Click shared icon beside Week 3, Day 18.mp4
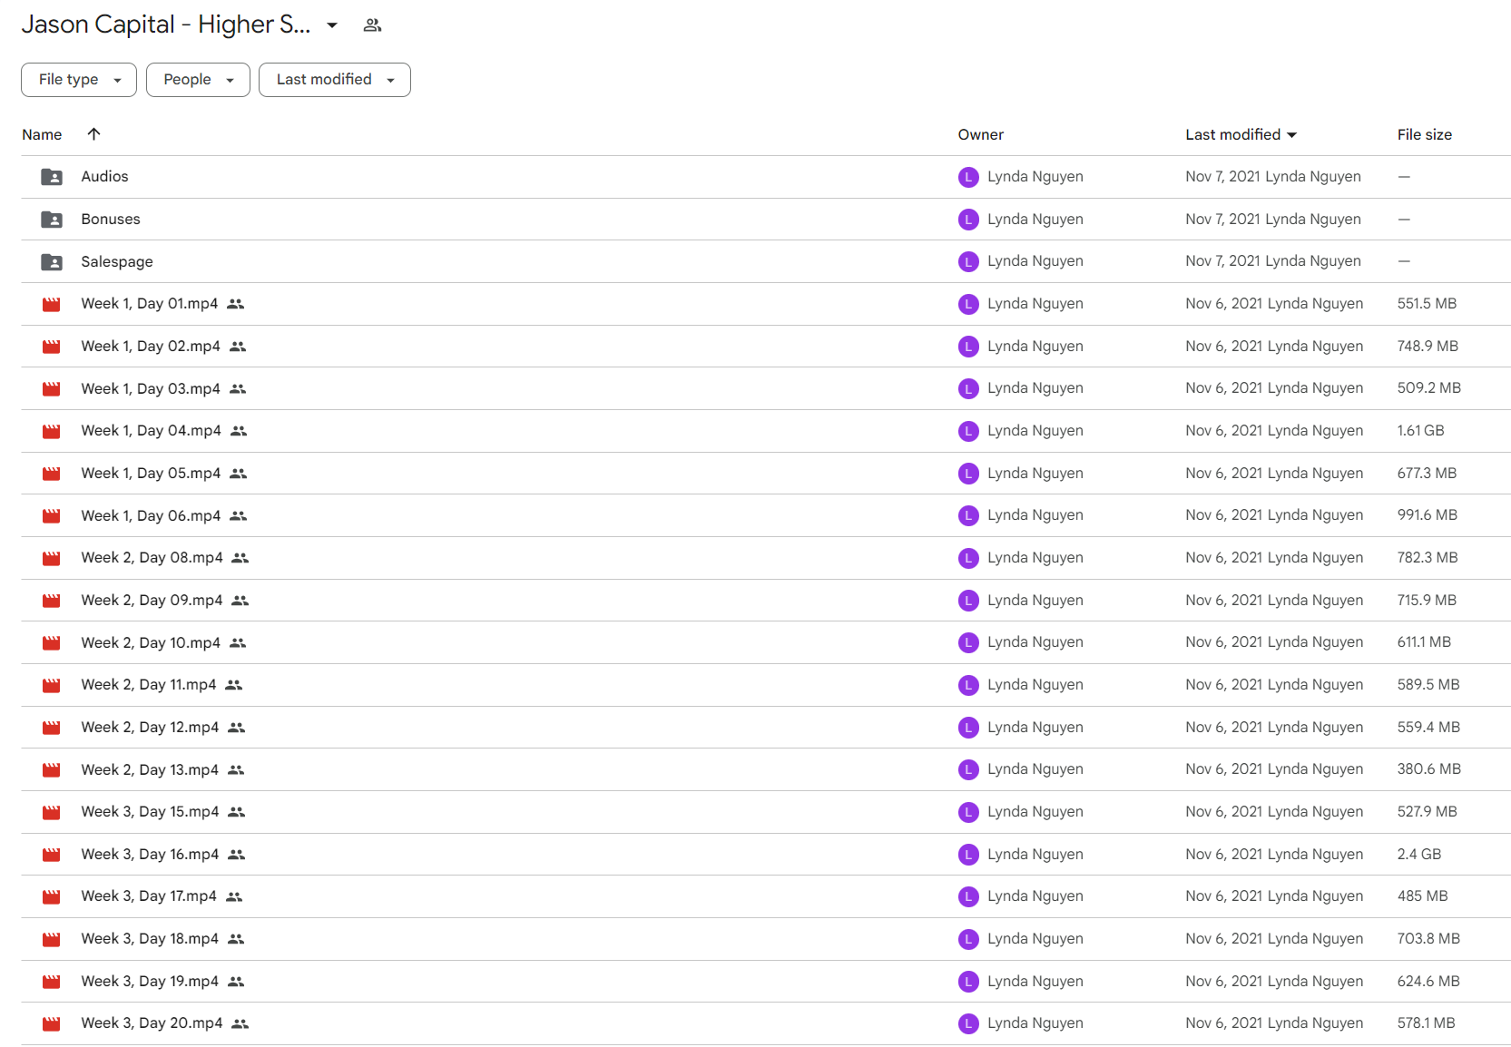1511x1047 pixels. click(x=236, y=939)
